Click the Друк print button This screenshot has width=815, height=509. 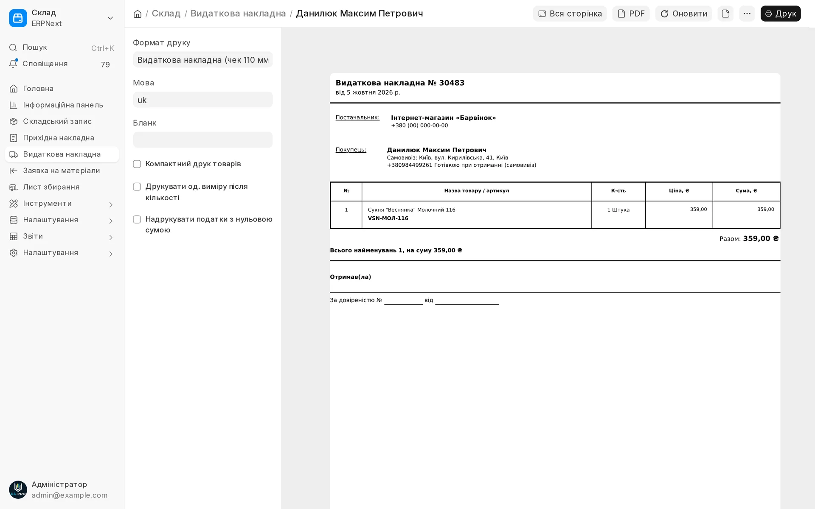[x=780, y=14]
